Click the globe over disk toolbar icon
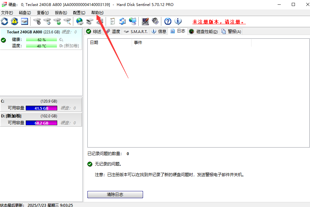 click(x=80, y=21)
